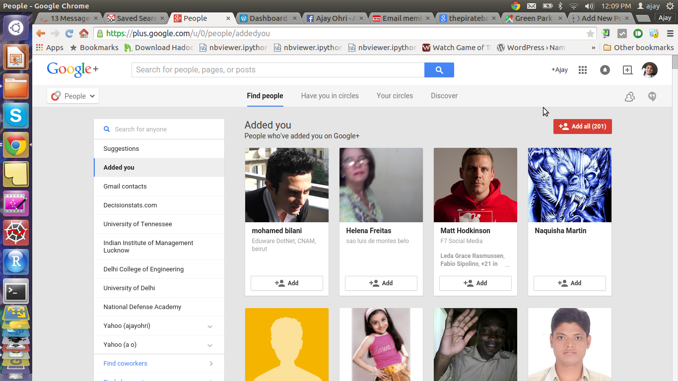678x381 pixels.
Task: Switch to the Your circles tab
Action: 395,96
